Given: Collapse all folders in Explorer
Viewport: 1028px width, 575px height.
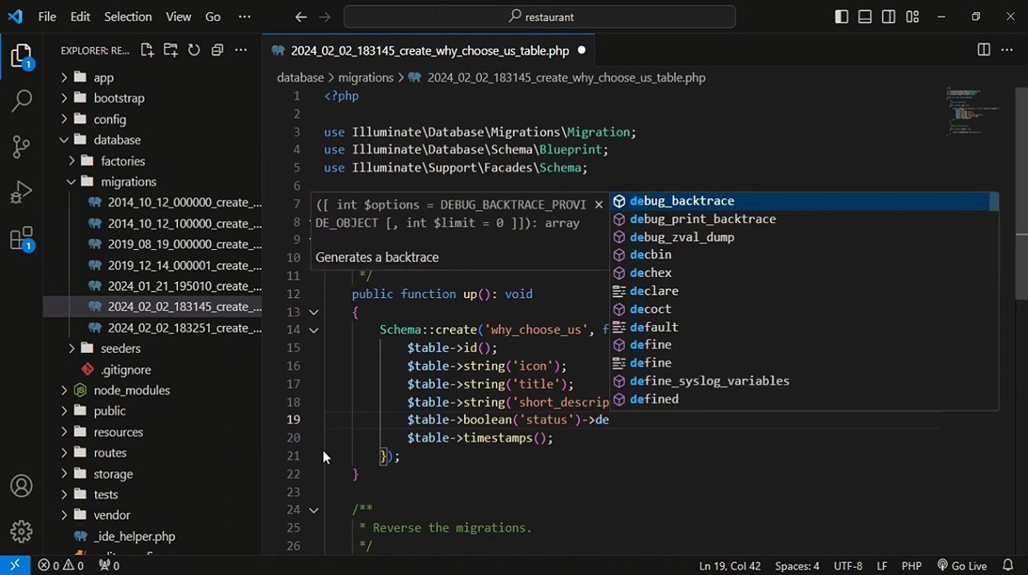Looking at the screenshot, I should click(x=217, y=50).
